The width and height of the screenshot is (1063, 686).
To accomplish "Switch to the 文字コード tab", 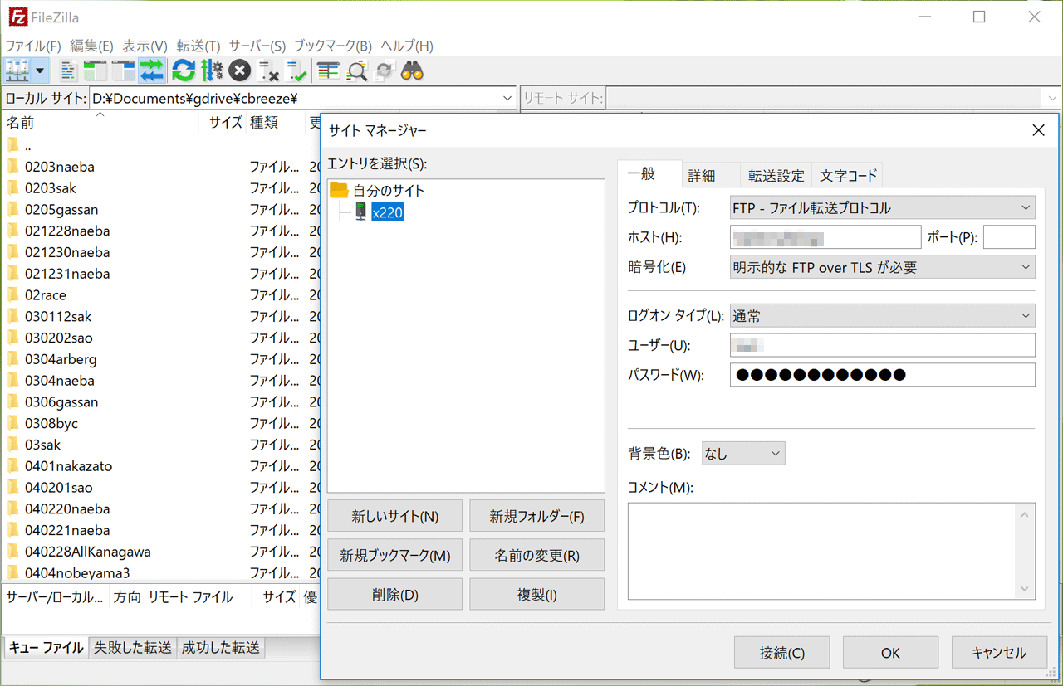I will tap(848, 176).
